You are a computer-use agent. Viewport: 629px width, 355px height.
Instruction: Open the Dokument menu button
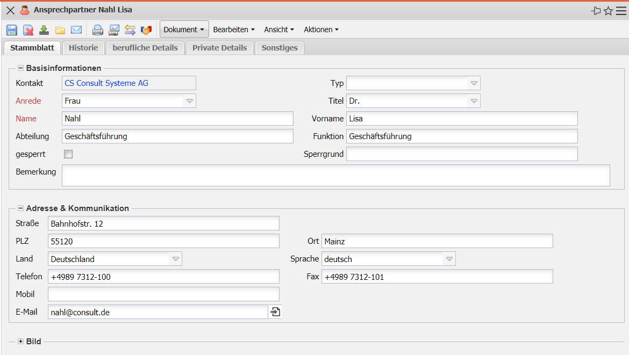184,30
